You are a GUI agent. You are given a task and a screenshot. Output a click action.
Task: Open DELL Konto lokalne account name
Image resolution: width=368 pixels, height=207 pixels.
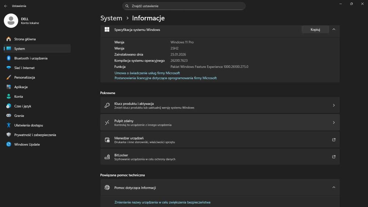[30, 21]
